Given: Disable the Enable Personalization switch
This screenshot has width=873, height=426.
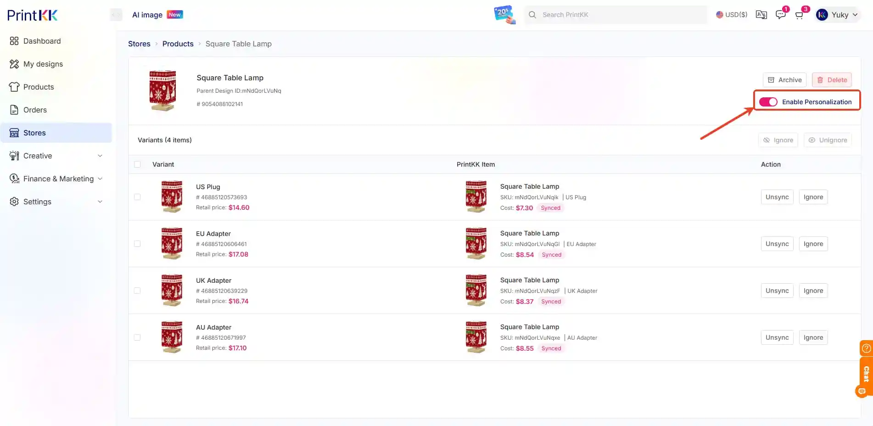Looking at the screenshot, I should 768,101.
